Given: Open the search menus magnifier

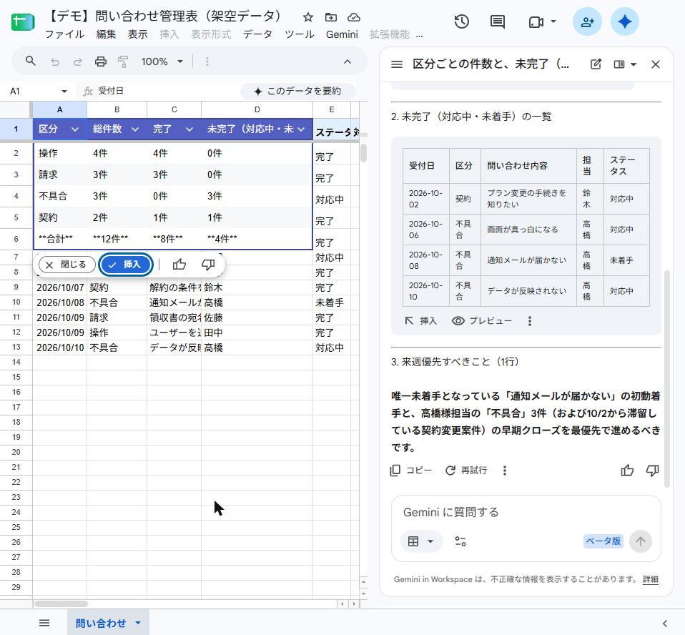Looking at the screenshot, I should click(x=30, y=61).
